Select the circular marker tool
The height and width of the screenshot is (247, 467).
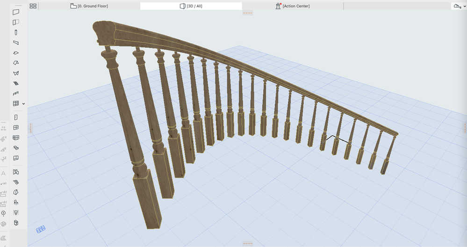[x=4, y=213]
